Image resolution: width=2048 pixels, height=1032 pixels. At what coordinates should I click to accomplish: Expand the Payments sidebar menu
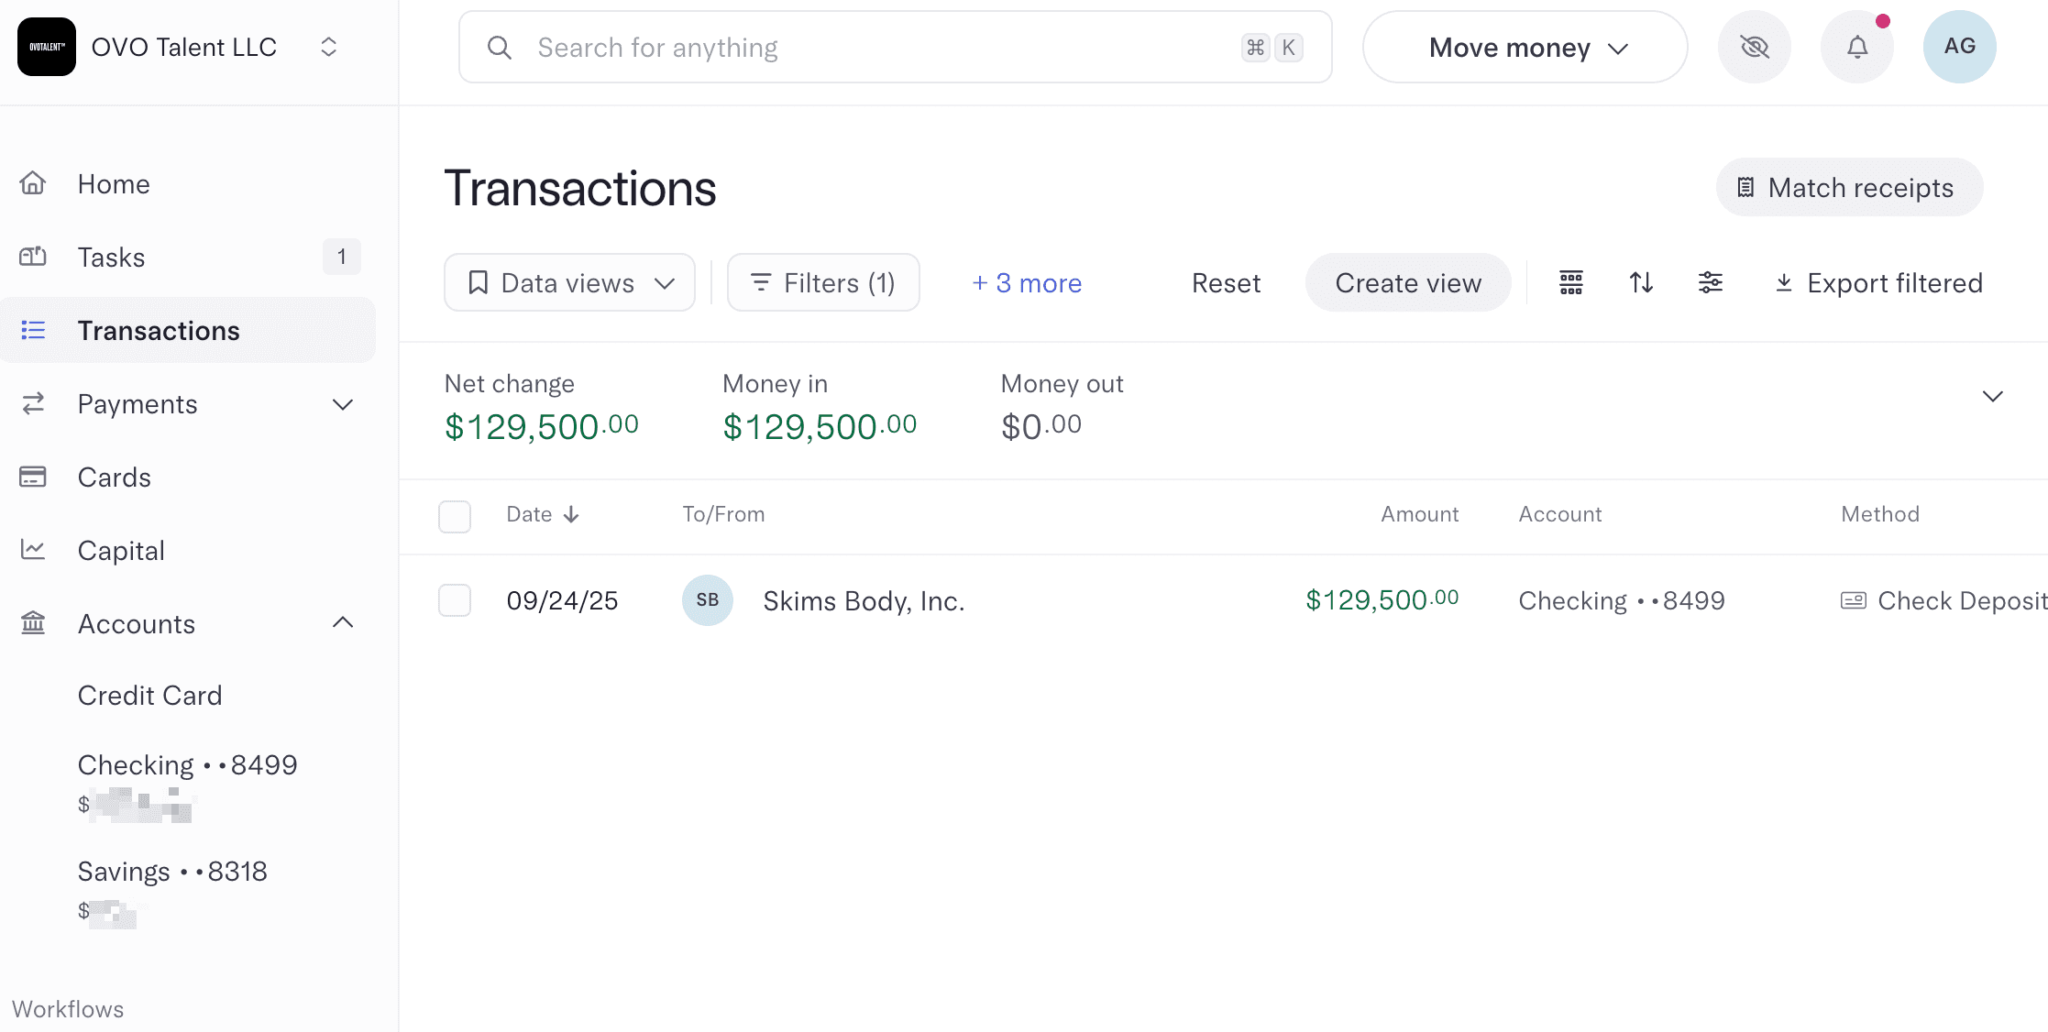pyautogui.click(x=343, y=404)
